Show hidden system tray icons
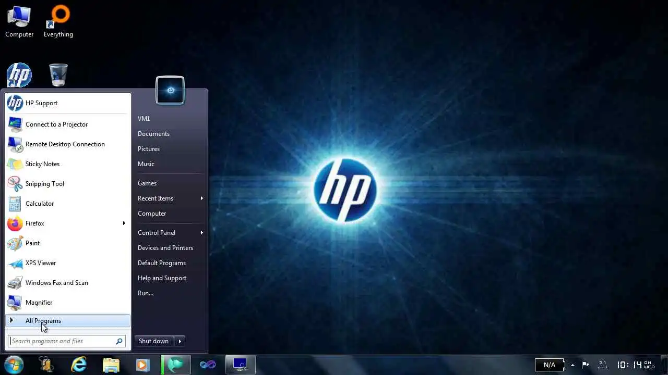Viewport: 668px width, 375px height. [x=572, y=365]
